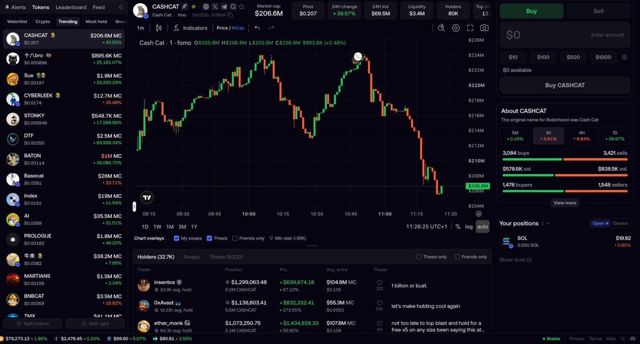Toggle the My swaps overlay checkbox

pyautogui.click(x=177, y=238)
